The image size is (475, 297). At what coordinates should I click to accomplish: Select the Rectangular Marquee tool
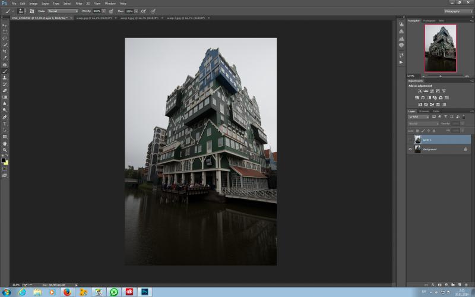(5, 32)
